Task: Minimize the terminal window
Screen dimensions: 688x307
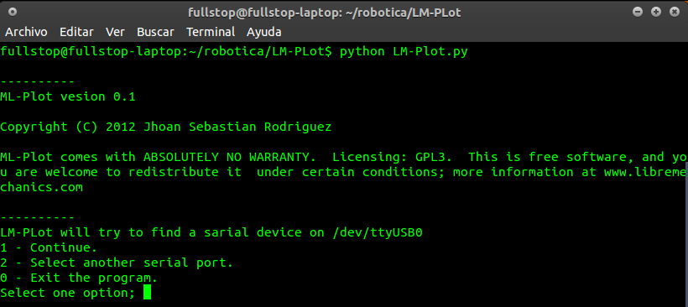Action: [x=638, y=12]
